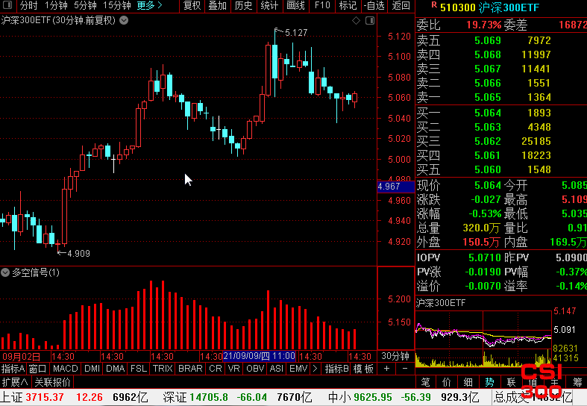Open the 统计 statistics tool

click(269, 5)
